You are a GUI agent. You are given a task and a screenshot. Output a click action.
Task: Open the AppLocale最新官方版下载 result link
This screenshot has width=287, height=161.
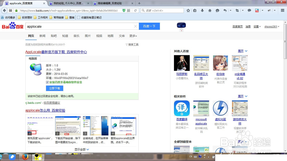56,52
